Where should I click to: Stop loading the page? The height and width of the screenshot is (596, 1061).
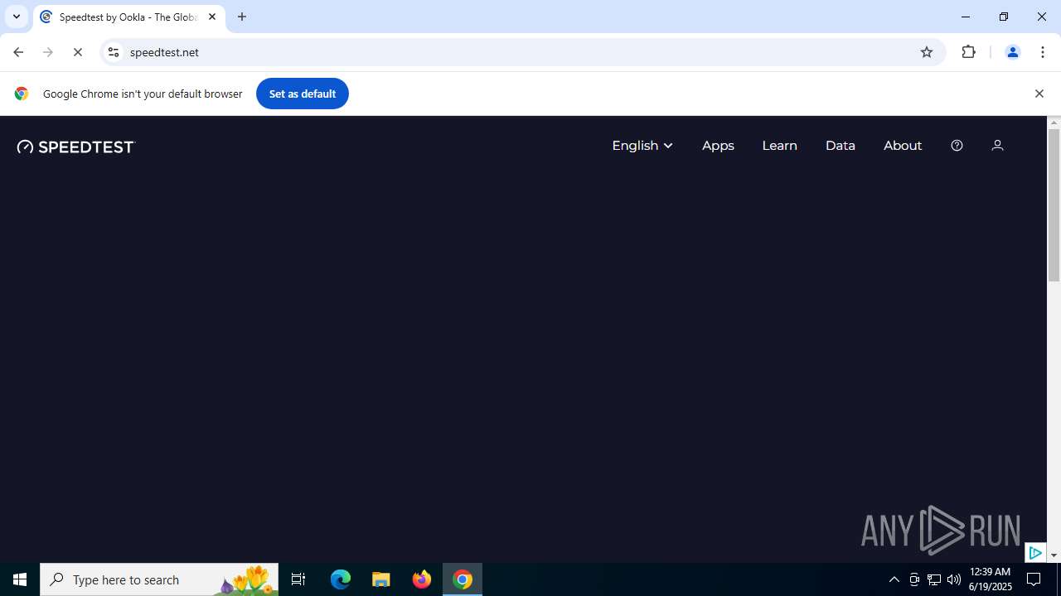tap(78, 52)
